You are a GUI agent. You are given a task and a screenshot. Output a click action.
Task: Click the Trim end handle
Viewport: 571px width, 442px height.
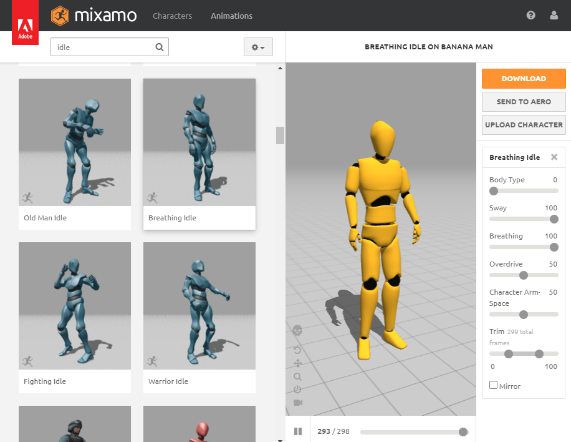[539, 354]
